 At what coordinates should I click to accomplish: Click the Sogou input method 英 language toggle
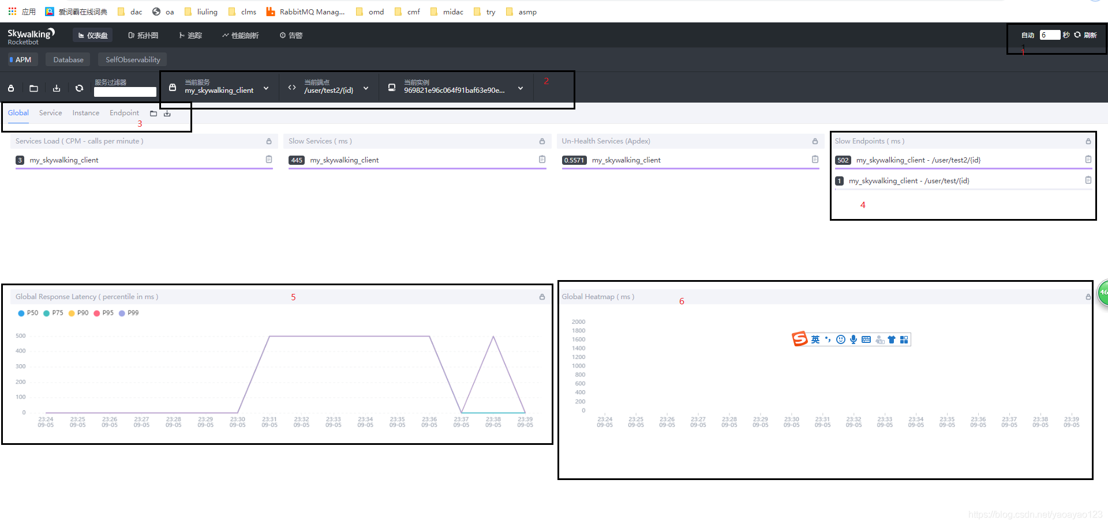tap(815, 339)
